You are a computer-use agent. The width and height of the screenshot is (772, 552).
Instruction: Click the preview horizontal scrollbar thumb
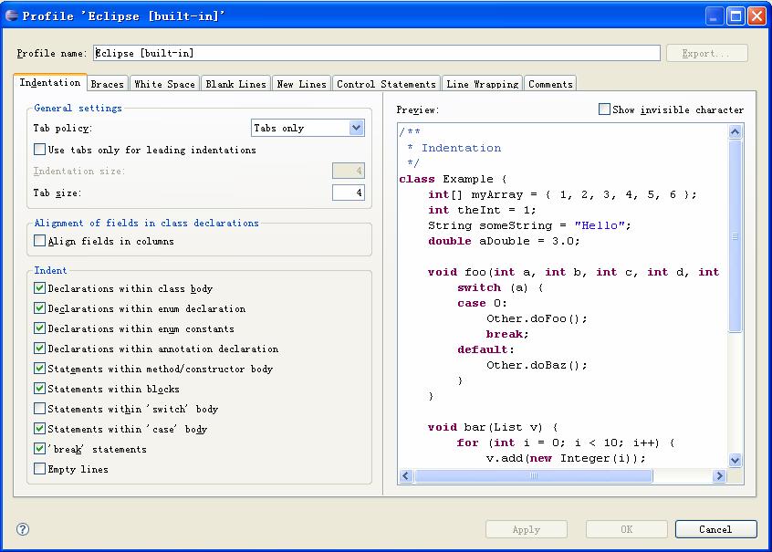point(534,475)
